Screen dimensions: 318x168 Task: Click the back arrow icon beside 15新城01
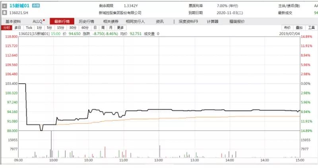(4, 6)
